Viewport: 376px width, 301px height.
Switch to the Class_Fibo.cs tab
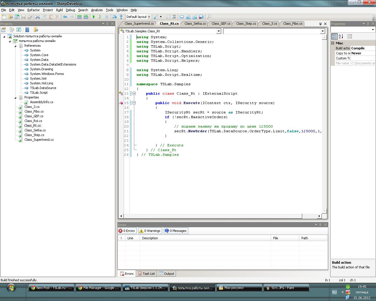coord(293,24)
